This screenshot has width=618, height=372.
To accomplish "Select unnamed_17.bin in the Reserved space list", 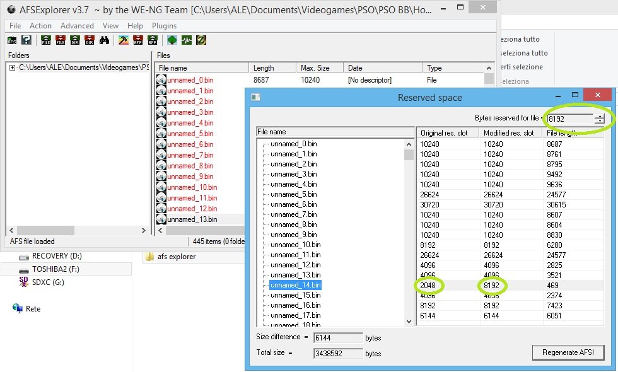I will tap(296, 315).
